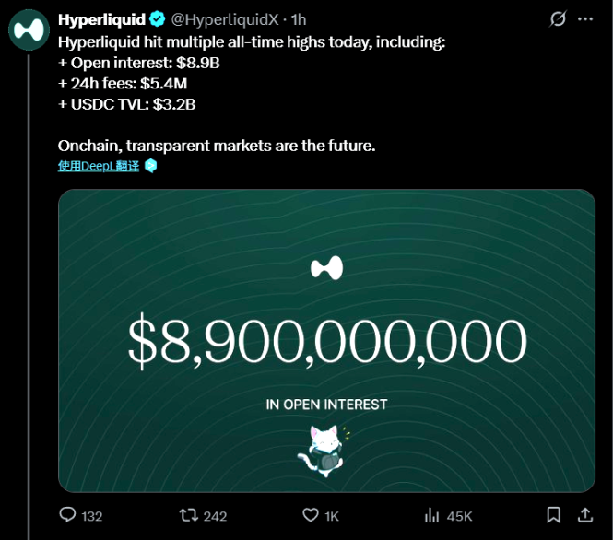Bookmark this Hyperliquid post
613x540 pixels.
pos(553,515)
